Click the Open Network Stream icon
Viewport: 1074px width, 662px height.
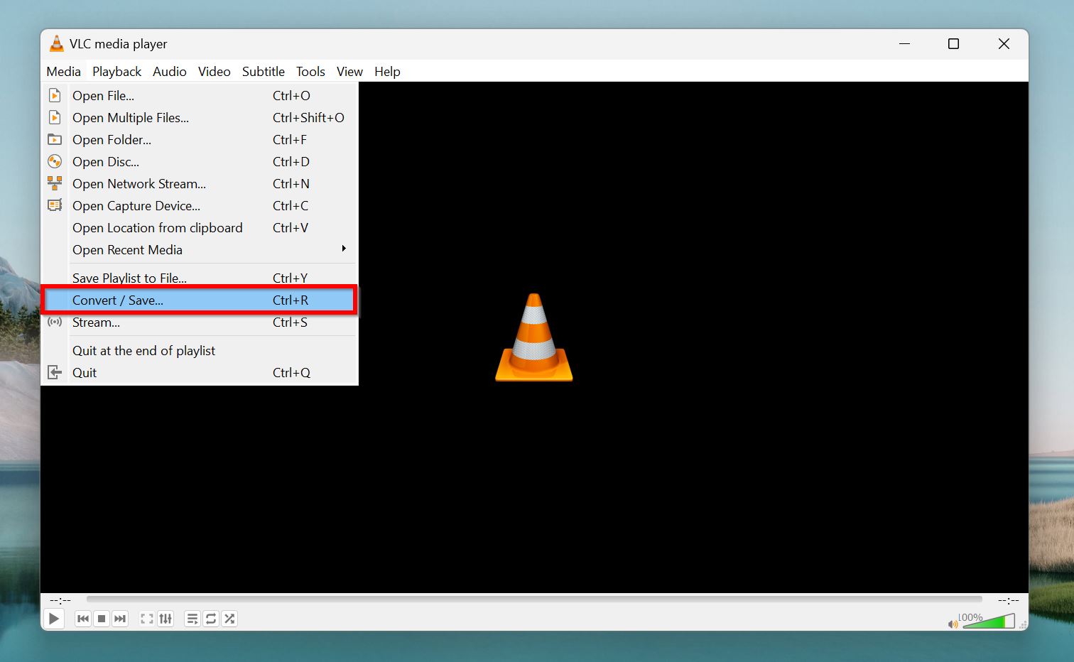tap(55, 183)
